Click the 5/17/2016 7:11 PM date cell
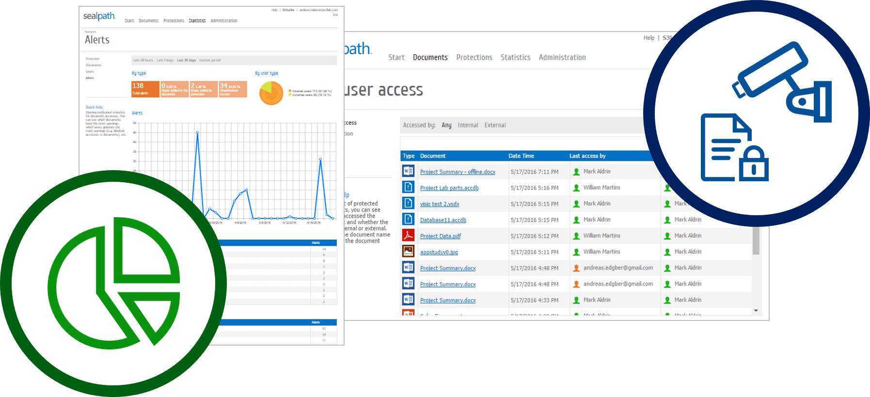 click(534, 172)
